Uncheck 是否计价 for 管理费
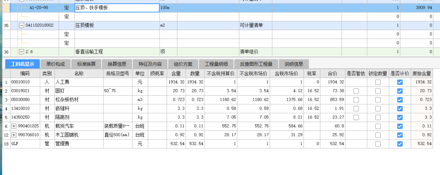 [400, 144]
